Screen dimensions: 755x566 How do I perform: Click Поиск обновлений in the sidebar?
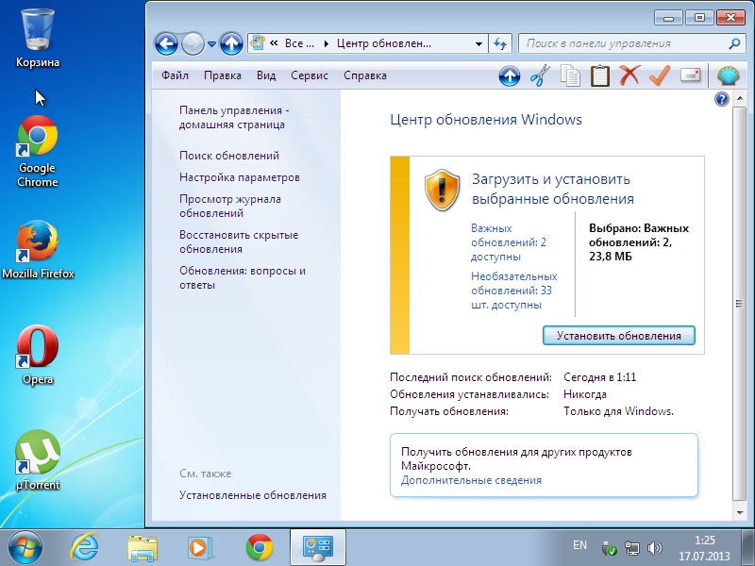point(229,156)
